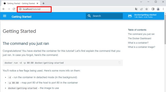This screenshot has height=92, width=166.
Task: Toggle the browser side panel
Action: (x=153, y=9)
